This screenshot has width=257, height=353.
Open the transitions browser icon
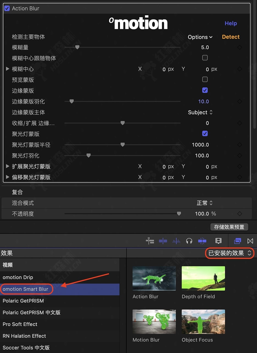[250, 241]
